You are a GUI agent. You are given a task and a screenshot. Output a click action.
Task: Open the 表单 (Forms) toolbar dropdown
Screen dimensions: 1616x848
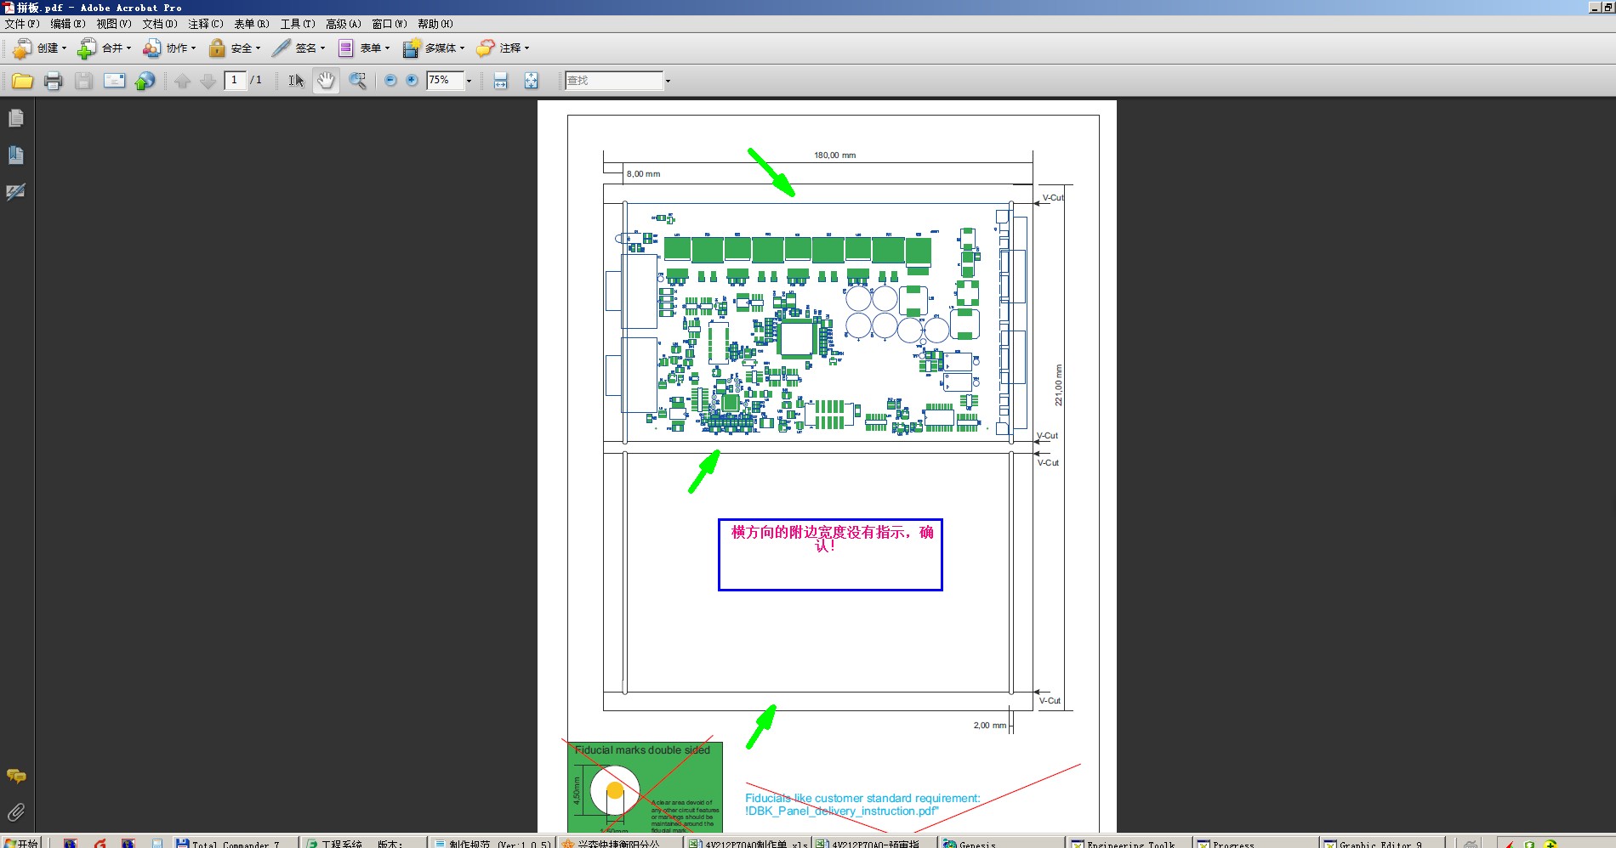363,48
